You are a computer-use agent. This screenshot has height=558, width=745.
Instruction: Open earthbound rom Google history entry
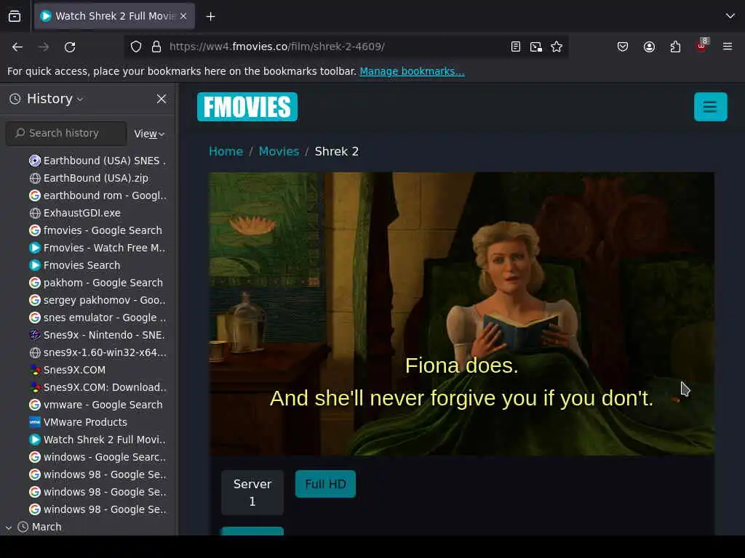pos(97,195)
